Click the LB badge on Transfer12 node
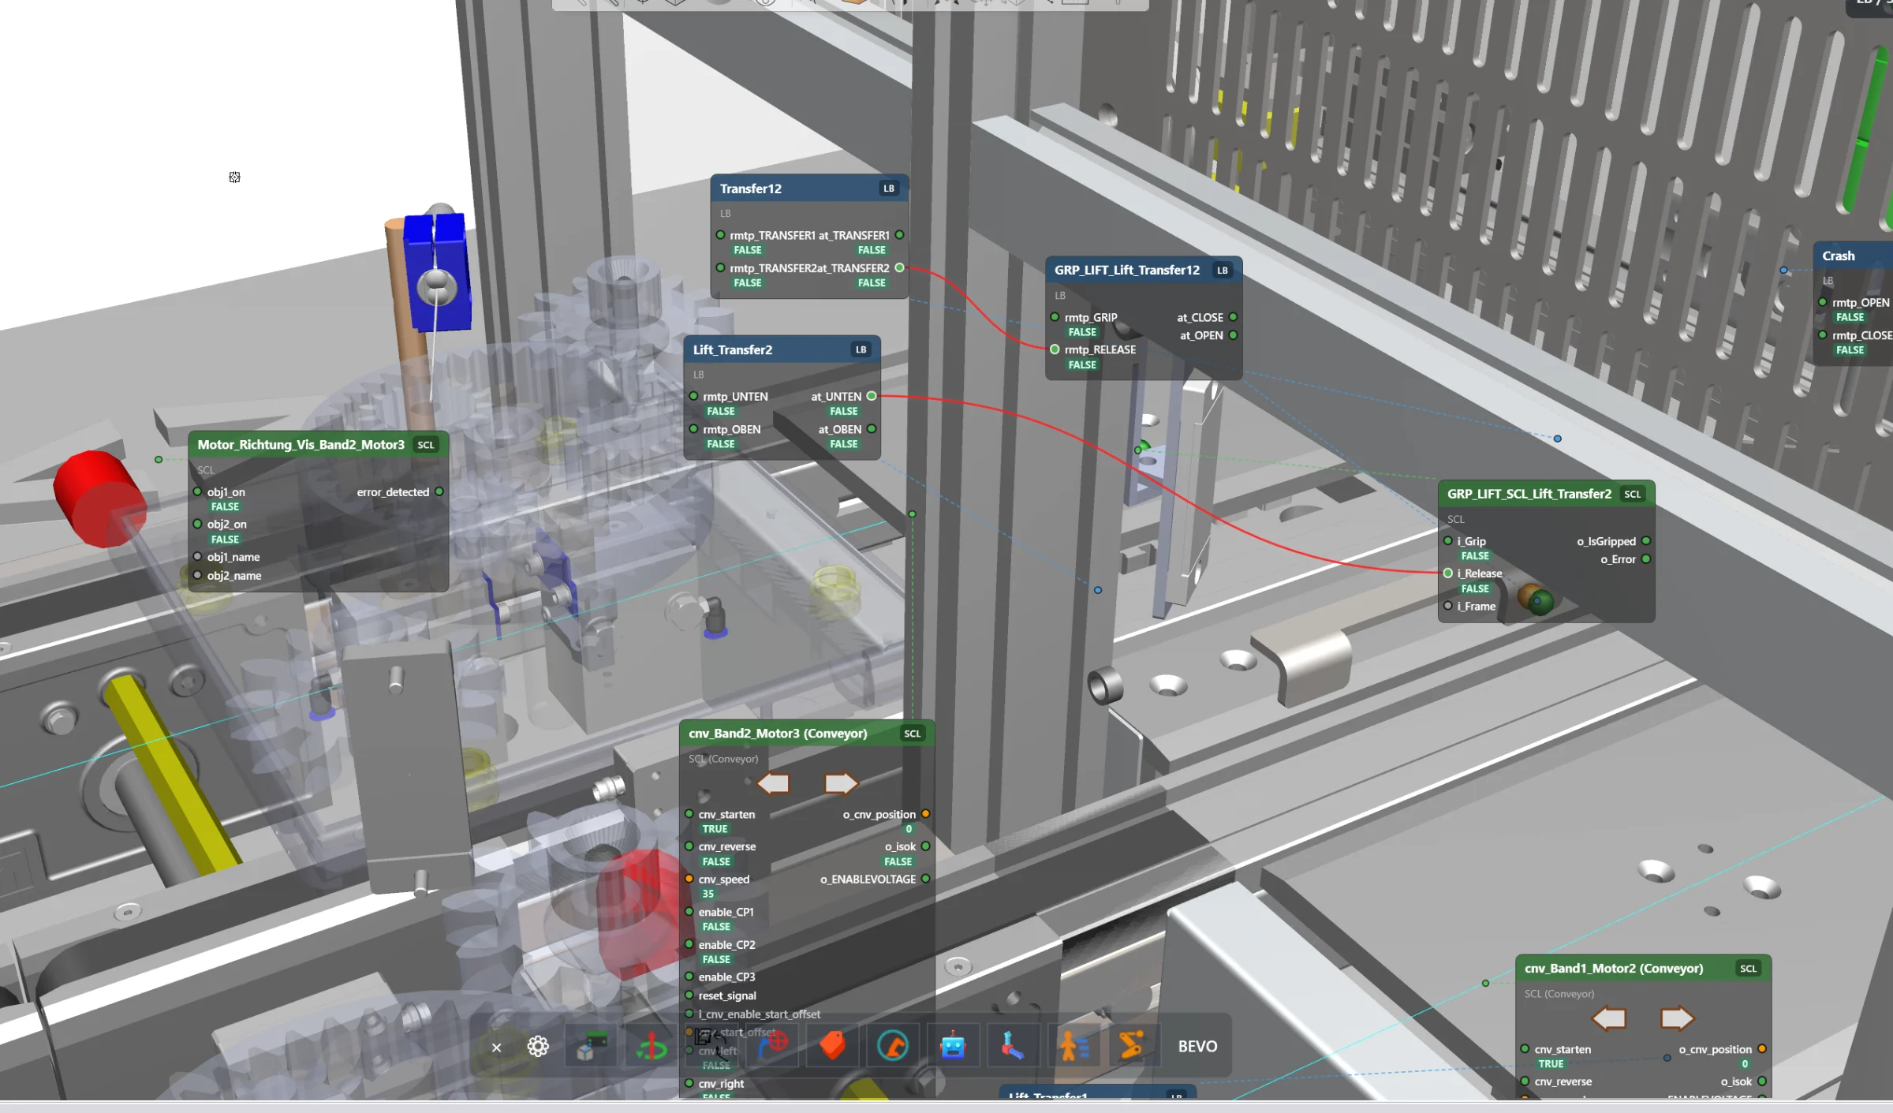This screenshot has height=1113, width=1893. (889, 189)
